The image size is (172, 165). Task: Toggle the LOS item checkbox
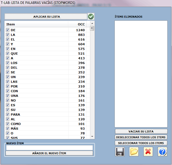8,63
